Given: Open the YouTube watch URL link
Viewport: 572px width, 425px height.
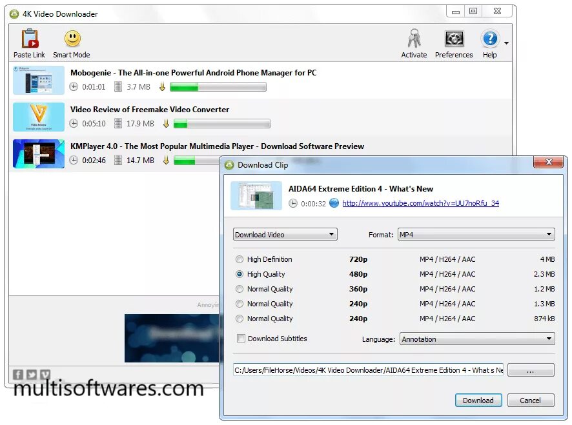Looking at the screenshot, I should click(421, 203).
